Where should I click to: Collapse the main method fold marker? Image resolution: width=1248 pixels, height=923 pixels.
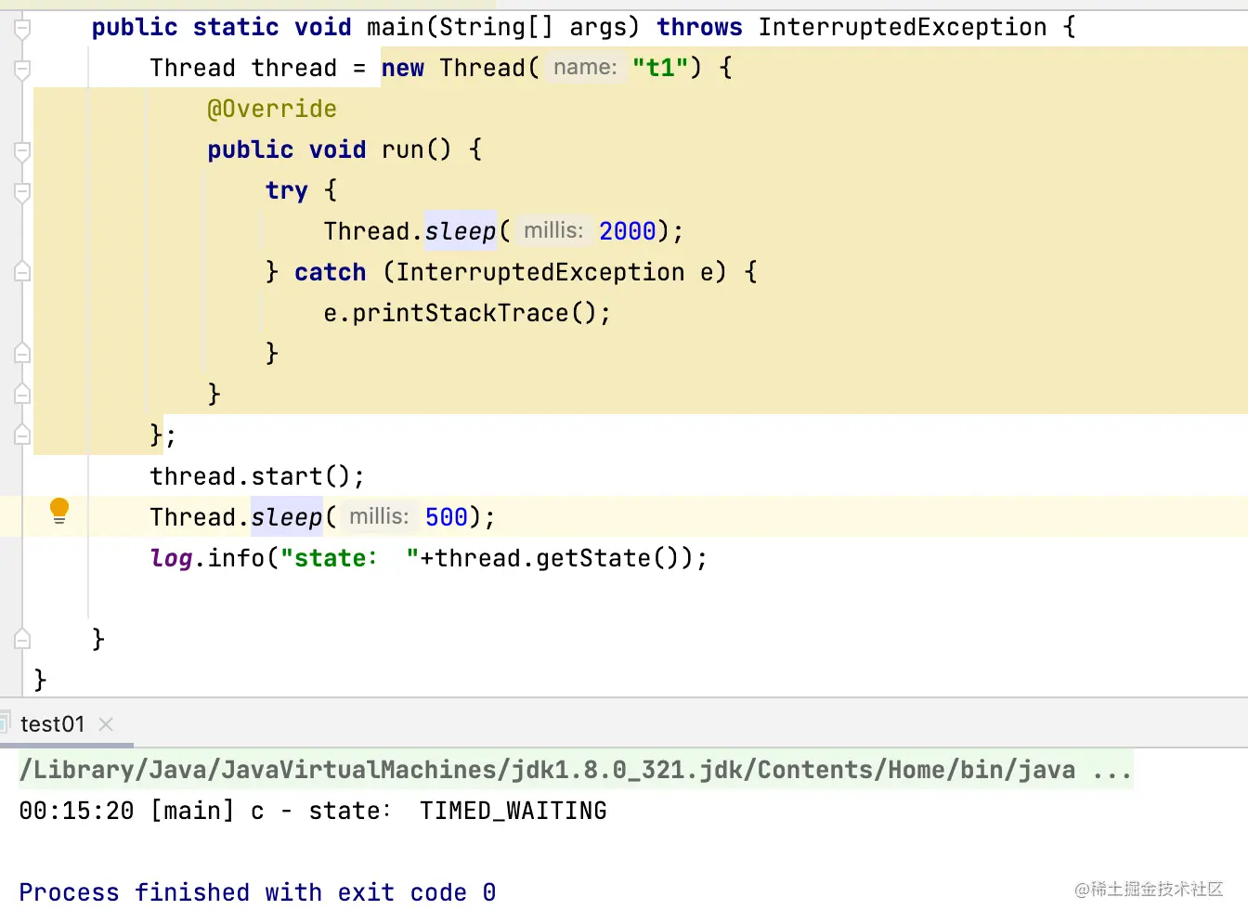(22, 28)
